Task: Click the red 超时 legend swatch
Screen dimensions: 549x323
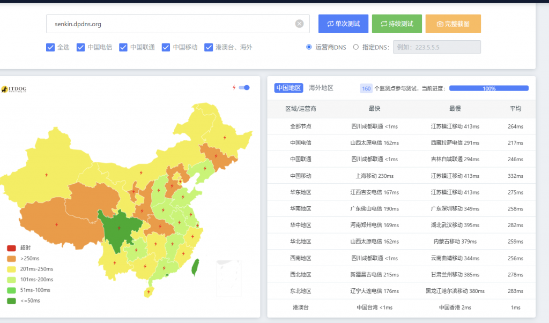Action: [x=11, y=248]
